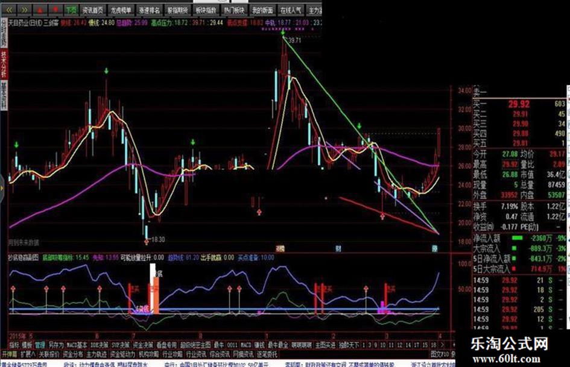This screenshot has height=367, width=570.
Task: Click 买一 price 29.92 in order book
Action: tap(519, 104)
